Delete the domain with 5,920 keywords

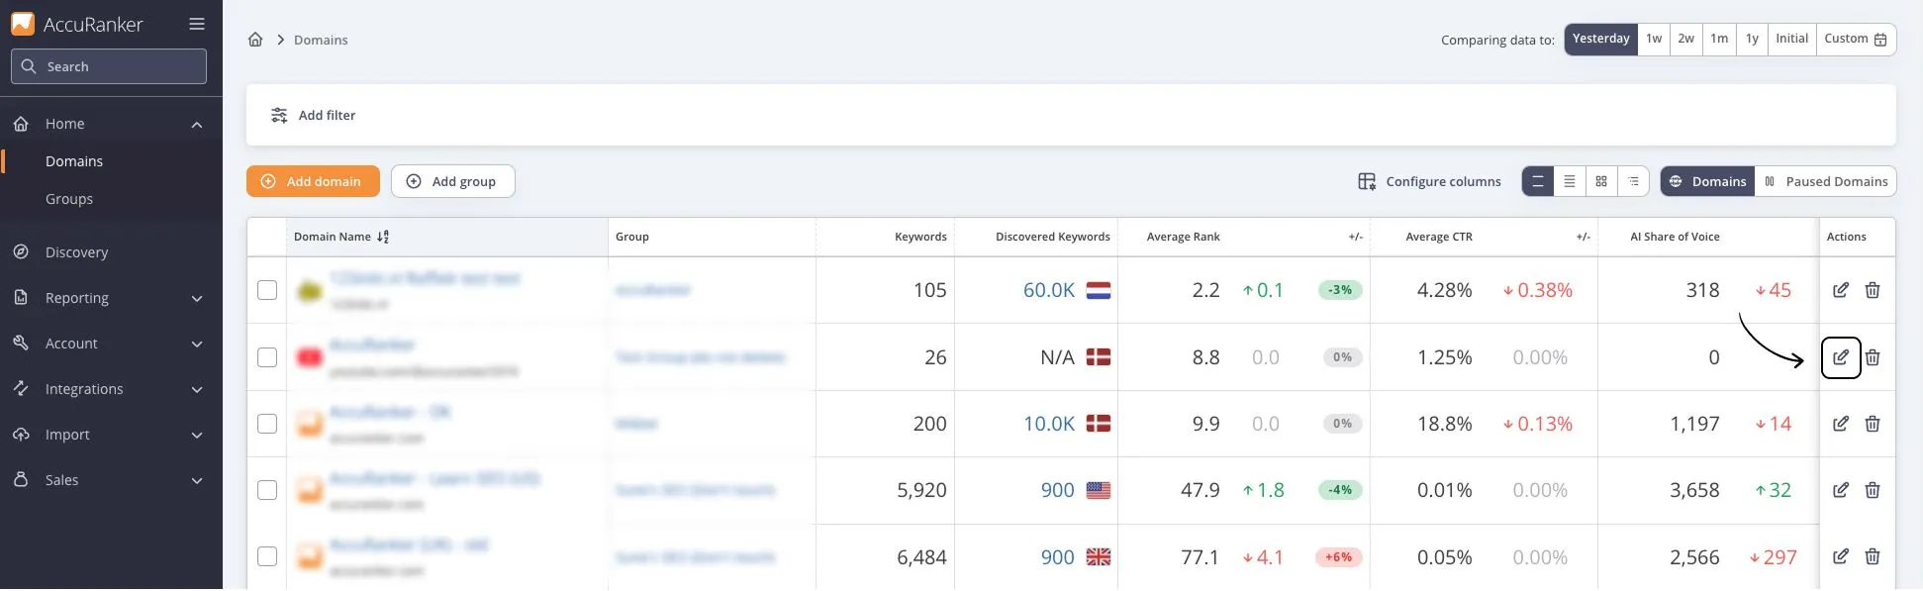(x=1872, y=490)
